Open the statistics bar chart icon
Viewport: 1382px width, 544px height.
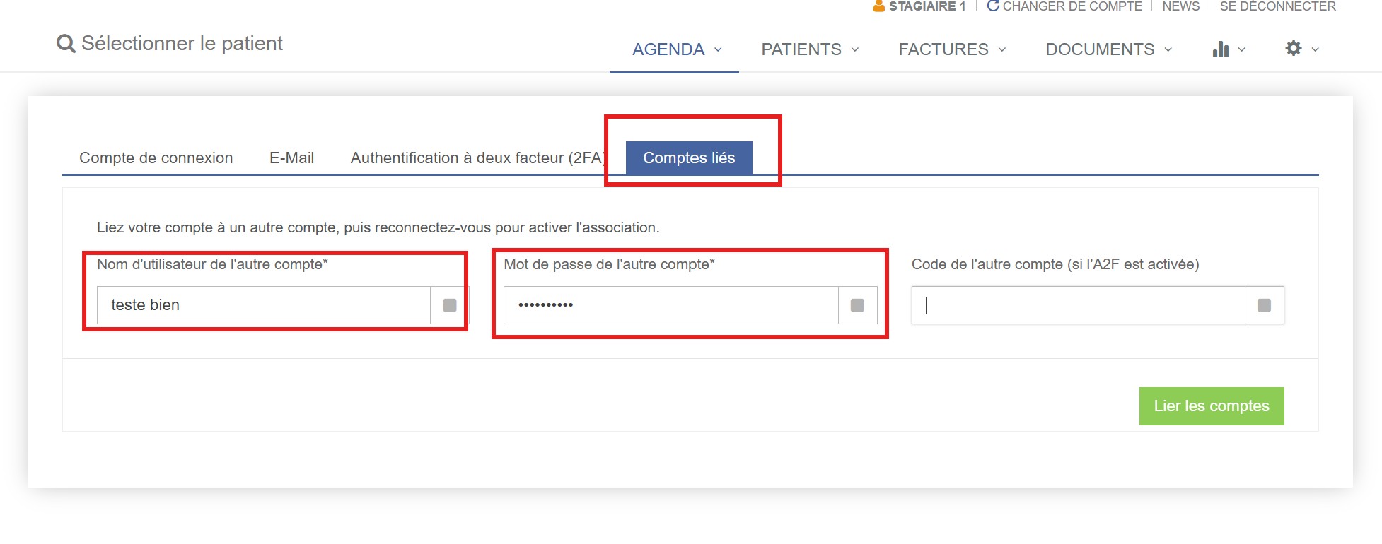tap(1221, 49)
